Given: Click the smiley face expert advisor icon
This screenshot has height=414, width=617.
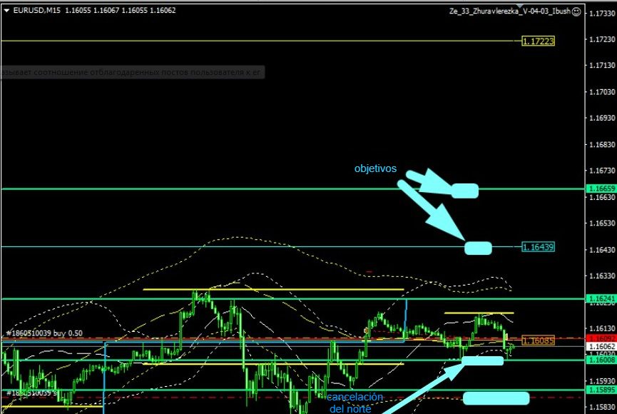Looking at the screenshot, I should [576, 11].
